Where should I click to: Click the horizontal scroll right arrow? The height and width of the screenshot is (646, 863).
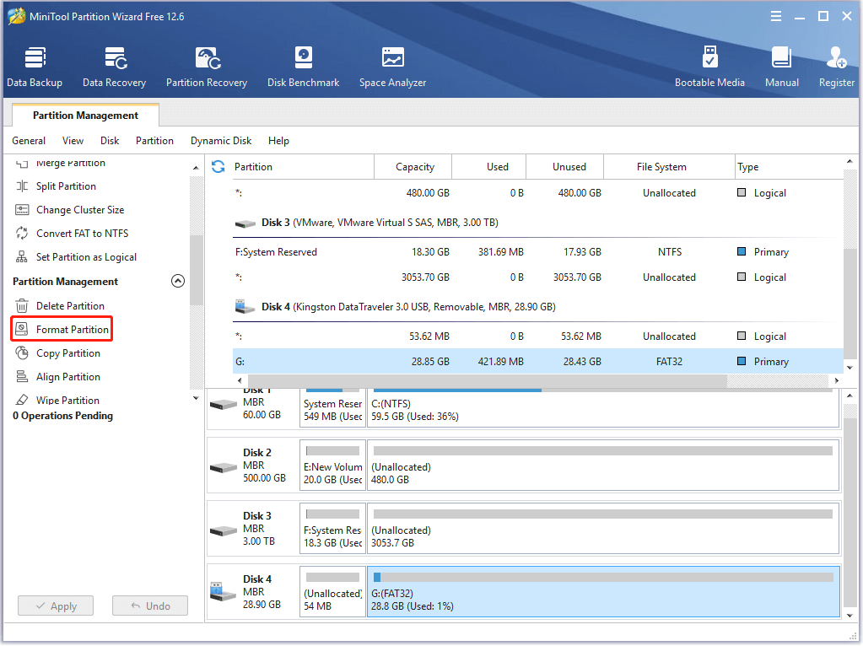pos(837,380)
